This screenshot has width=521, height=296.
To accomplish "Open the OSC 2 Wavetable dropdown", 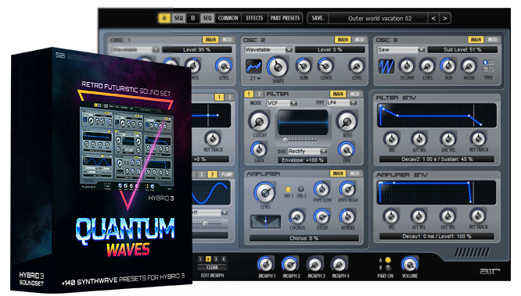I will [268, 50].
